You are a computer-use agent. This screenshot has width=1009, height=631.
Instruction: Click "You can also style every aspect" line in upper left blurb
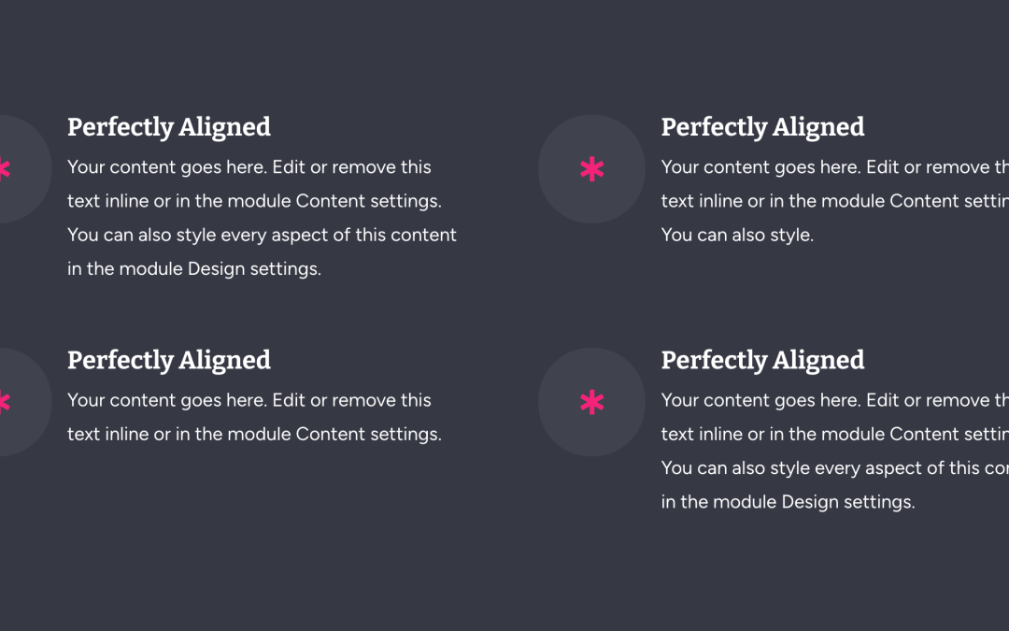click(x=262, y=235)
